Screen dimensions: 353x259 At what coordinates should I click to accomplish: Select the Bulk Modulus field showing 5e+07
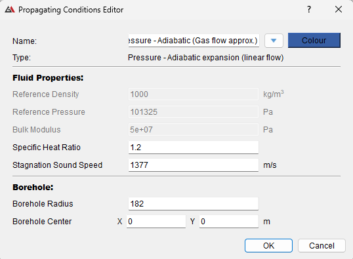[x=194, y=130]
